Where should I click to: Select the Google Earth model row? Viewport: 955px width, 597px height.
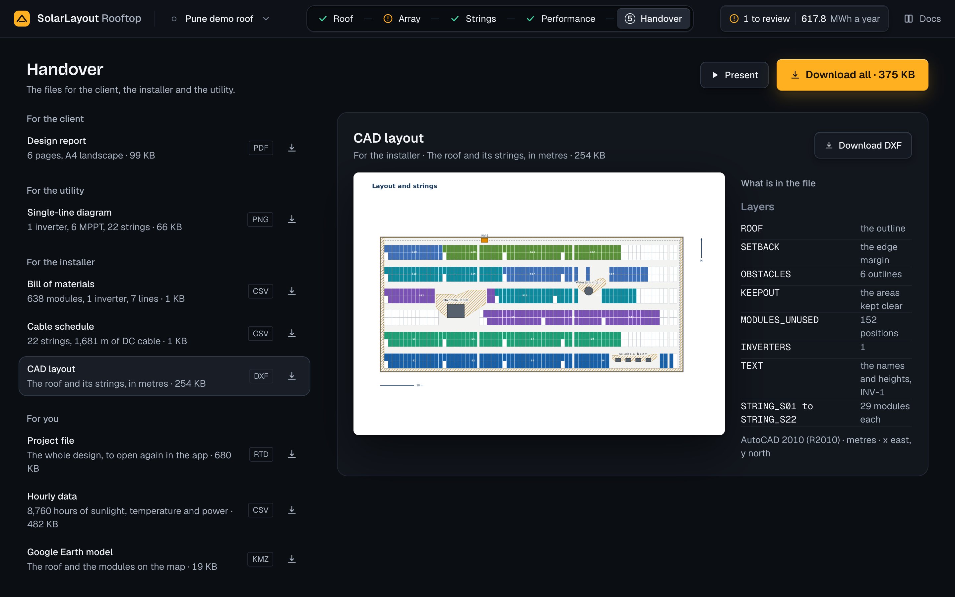pos(164,559)
